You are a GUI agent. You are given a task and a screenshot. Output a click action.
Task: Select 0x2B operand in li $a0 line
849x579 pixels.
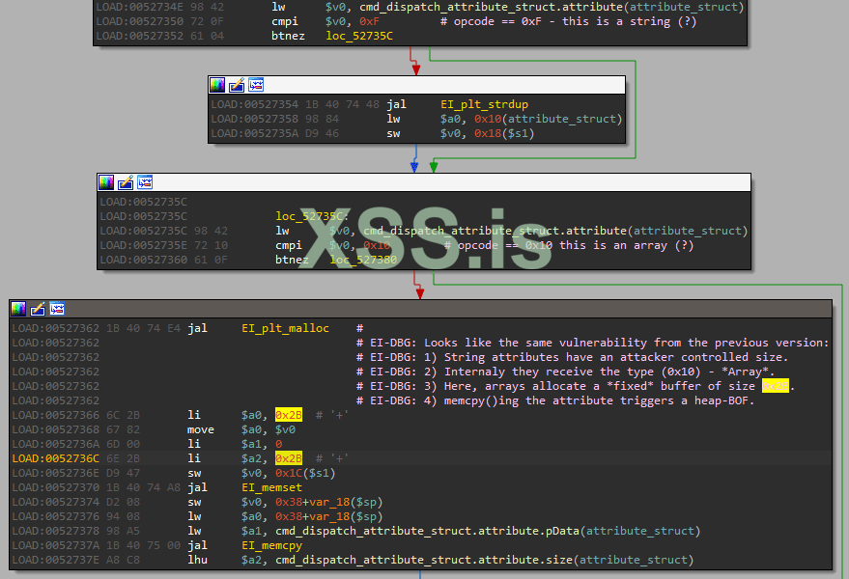(289, 415)
